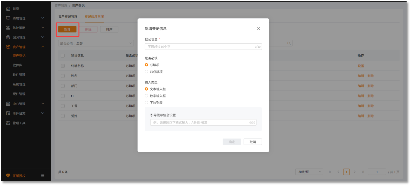The image size is (411, 186).
Task: Collapse the sidebar with the hamburger icon
Action: [43, 176]
